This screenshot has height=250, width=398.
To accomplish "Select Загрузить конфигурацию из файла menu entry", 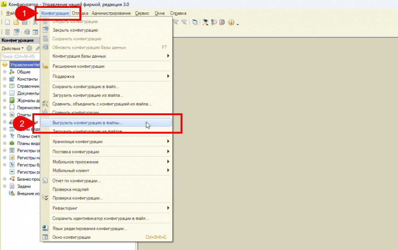I will [106, 95].
